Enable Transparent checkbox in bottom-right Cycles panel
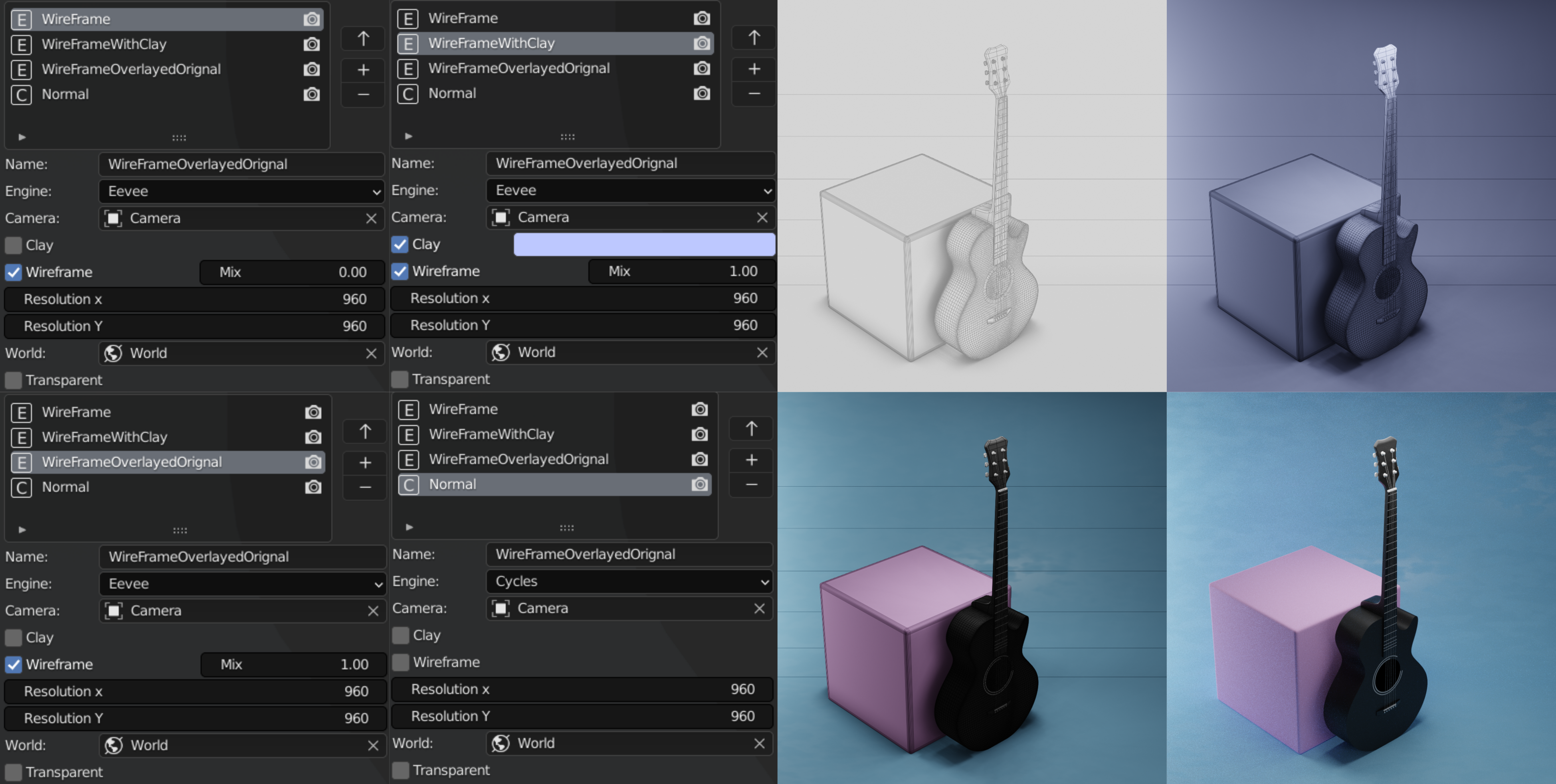Image resolution: width=1556 pixels, height=784 pixels. point(400,770)
